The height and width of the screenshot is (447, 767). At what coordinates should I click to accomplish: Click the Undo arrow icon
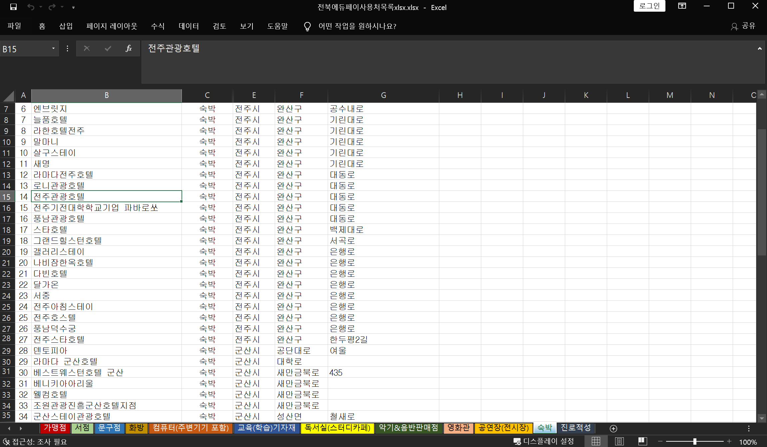coord(31,7)
